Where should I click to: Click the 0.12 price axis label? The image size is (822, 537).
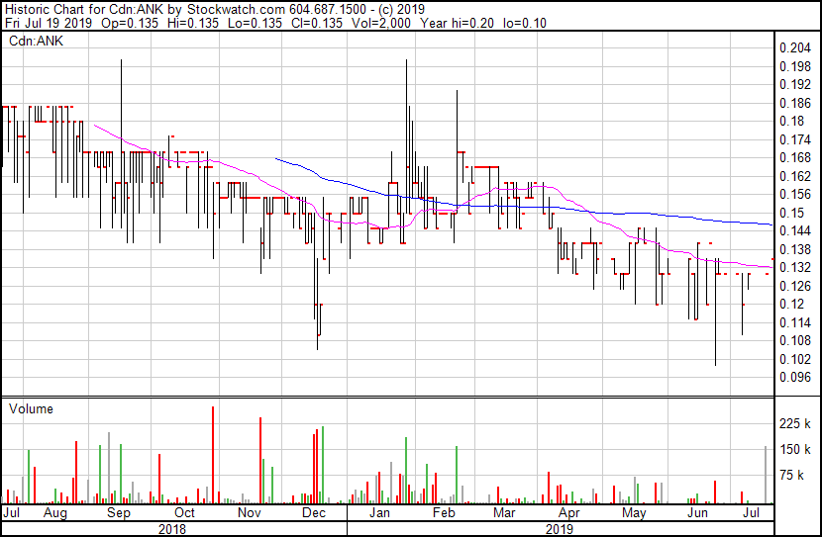(x=791, y=304)
